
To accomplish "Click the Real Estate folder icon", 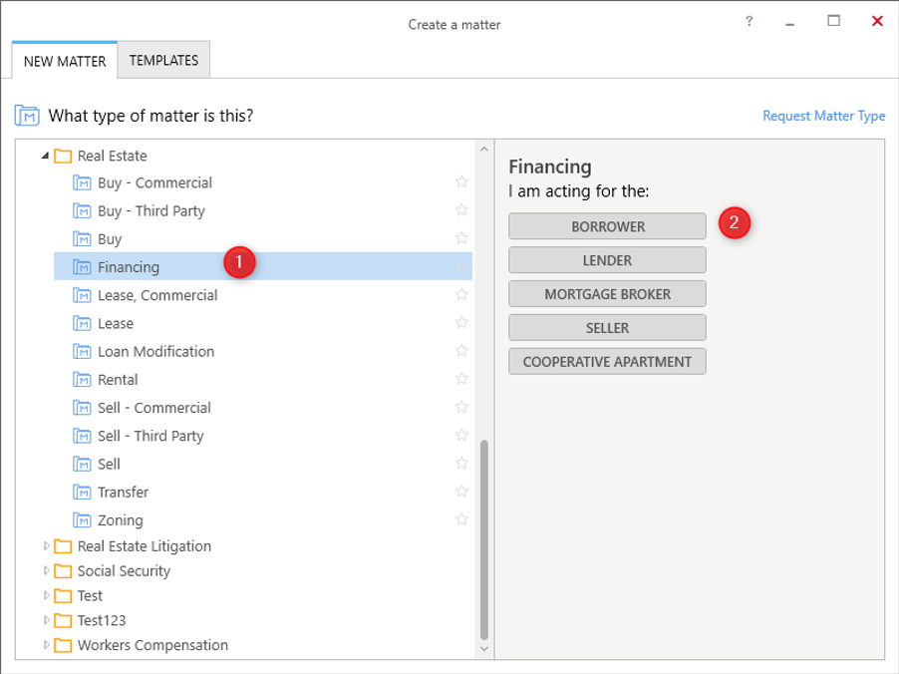I will click(63, 156).
